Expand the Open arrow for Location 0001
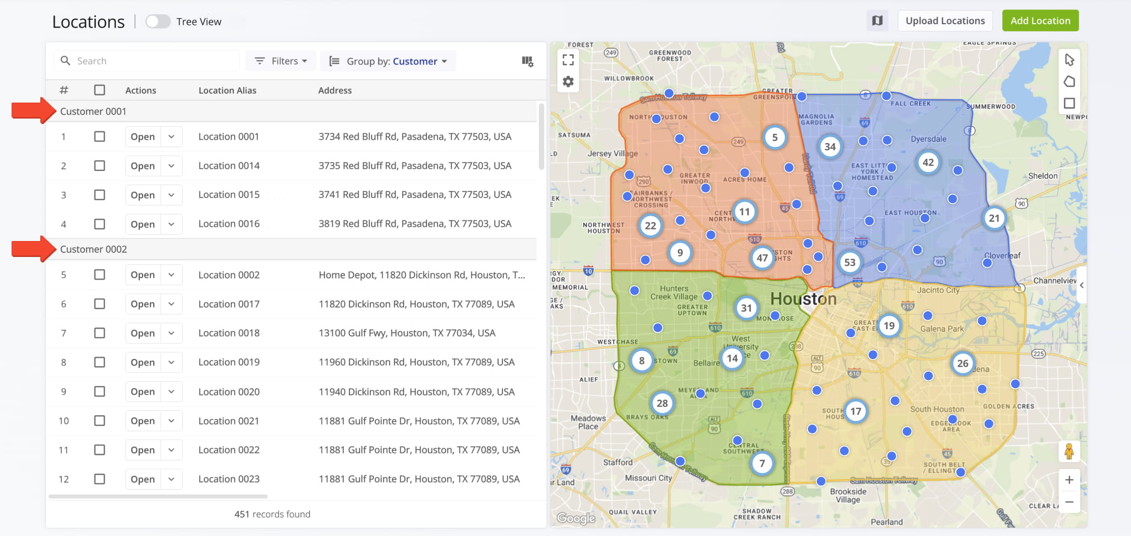This screenshot has height=536, width=1131. tap(172, 137)
